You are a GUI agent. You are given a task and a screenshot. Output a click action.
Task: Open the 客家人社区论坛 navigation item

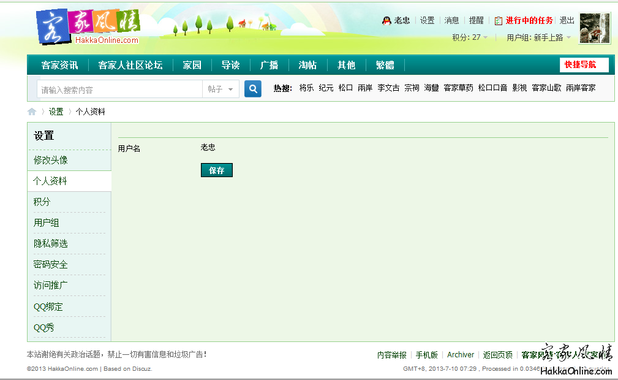point(130,66)
